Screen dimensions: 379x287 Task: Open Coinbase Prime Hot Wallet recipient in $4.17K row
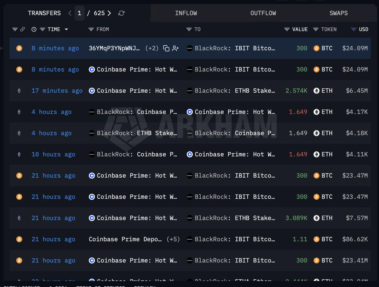coord(235,112)
